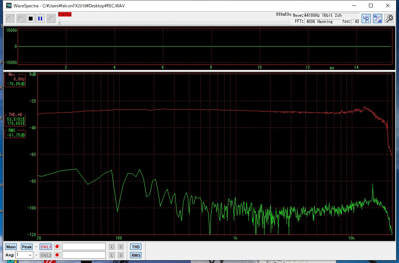Click the Record button in toolbar
Viewport: 399px width, 263px height.
(51, 18)
